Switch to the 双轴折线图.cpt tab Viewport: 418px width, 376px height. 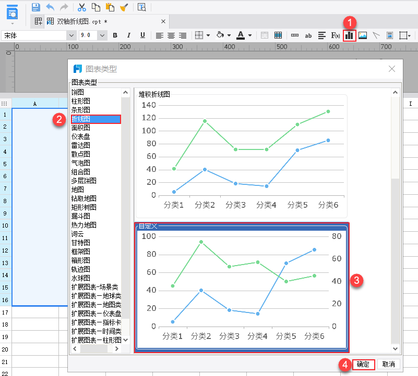[x=82, y=21]
